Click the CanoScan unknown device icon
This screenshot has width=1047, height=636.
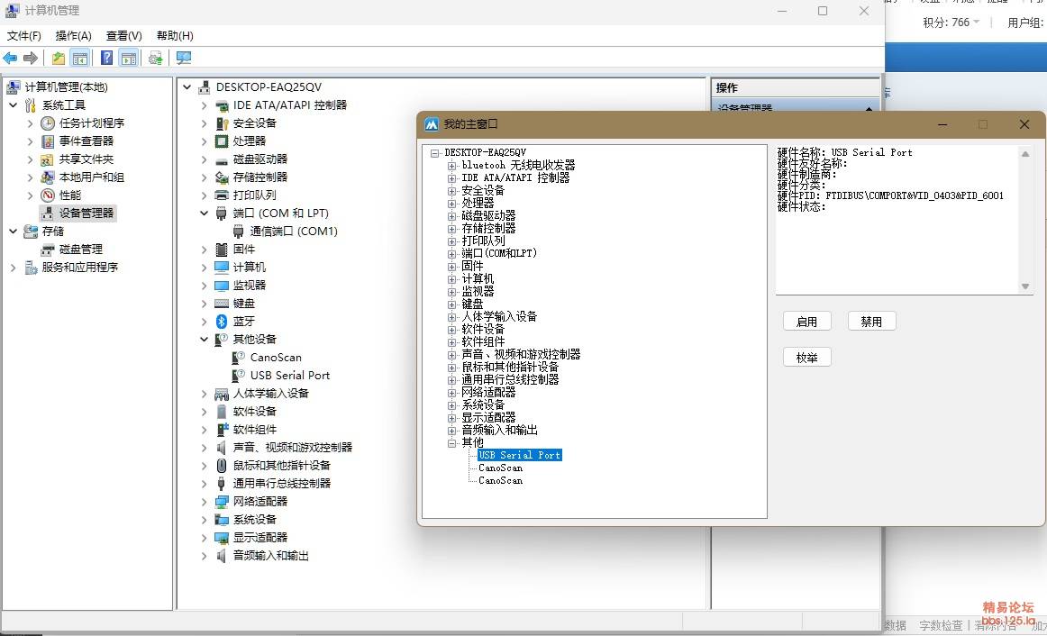point(239,357)
